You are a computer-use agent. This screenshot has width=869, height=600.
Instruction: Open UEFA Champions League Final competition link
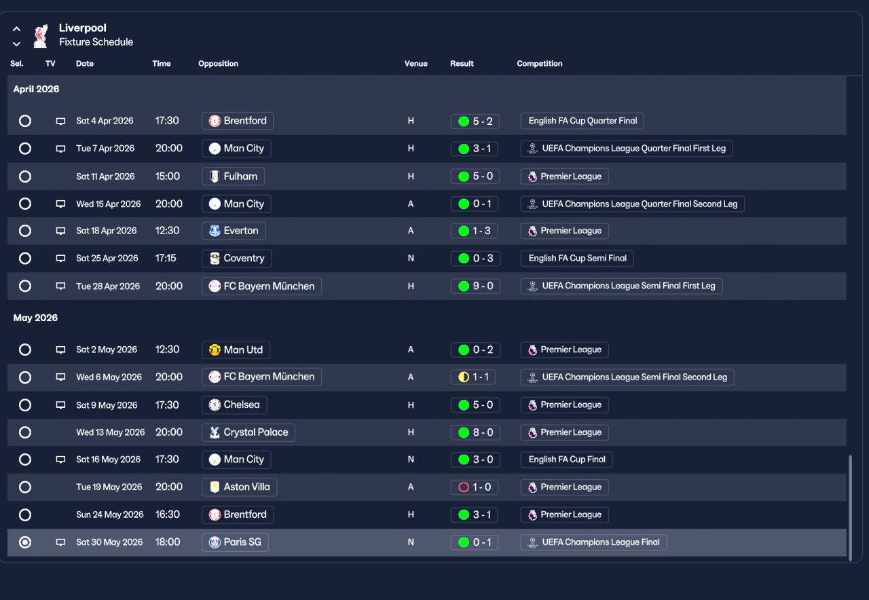click(x=594, y=542)
